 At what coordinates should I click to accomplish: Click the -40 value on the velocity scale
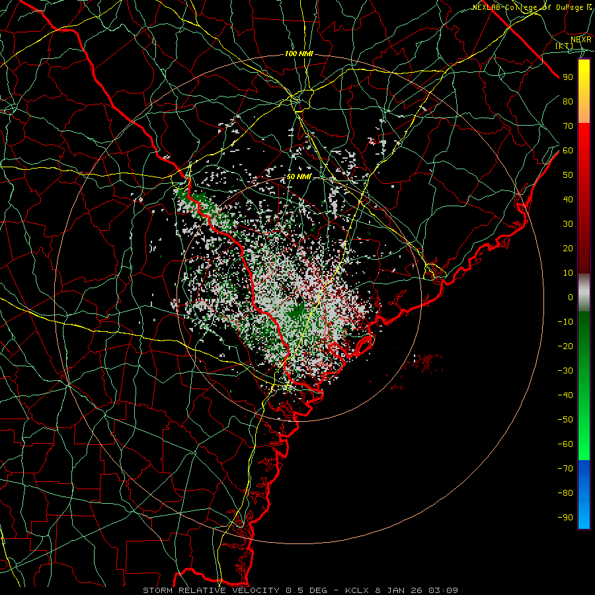(x=565, y=395)
